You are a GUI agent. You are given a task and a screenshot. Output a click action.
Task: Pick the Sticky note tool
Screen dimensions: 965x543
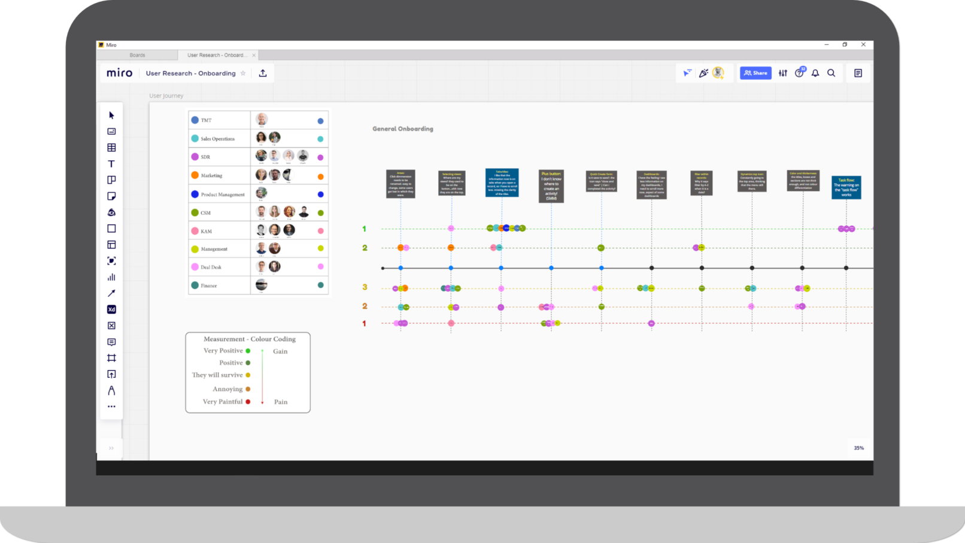[111, 196]
